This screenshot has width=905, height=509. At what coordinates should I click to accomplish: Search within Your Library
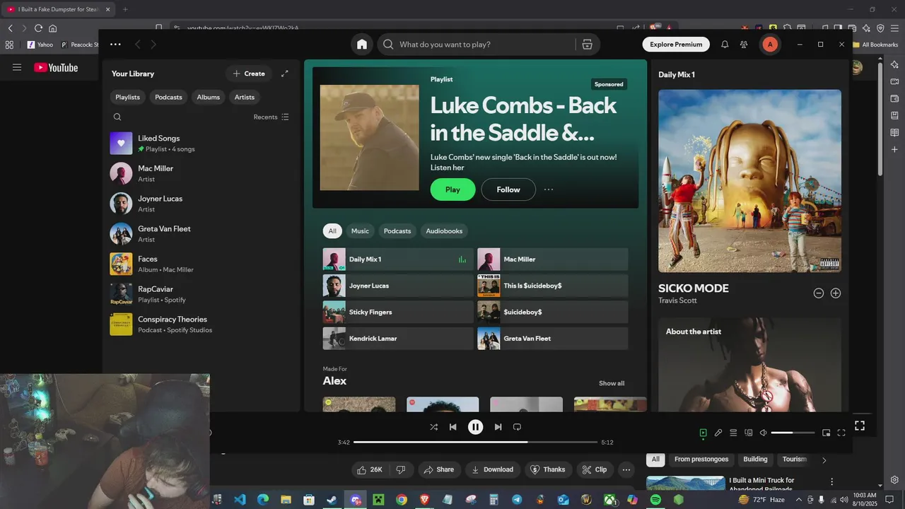pyautogui.click(x=117, y=117)
